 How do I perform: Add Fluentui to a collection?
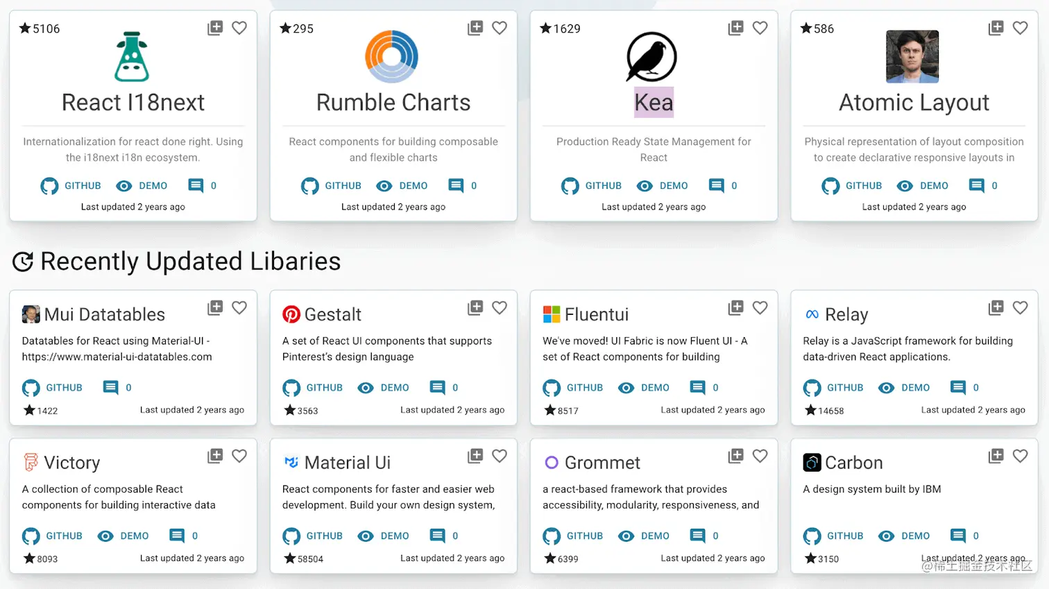pyautogui.click(x=735, y=307)
